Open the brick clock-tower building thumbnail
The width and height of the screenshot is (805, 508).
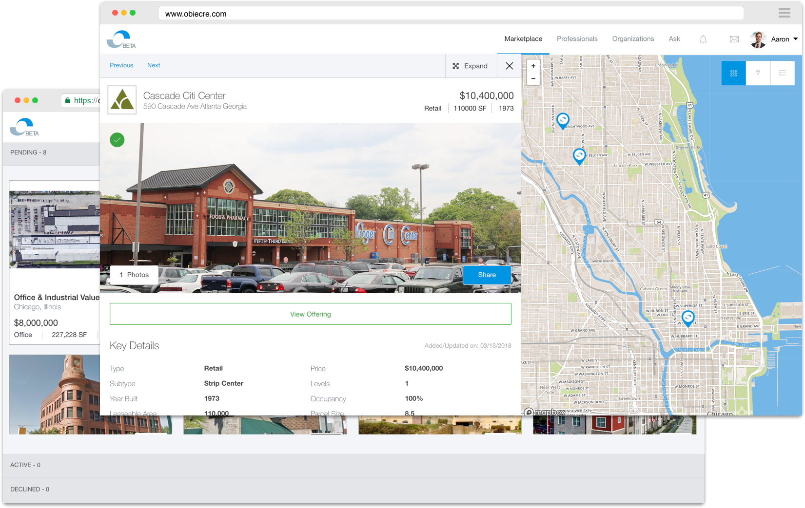(x=55, y=395)
